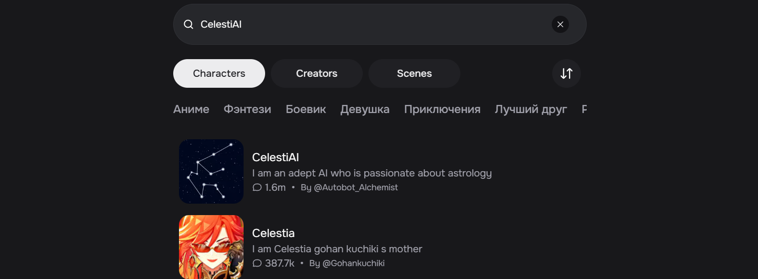Open the CelestiAI character title
The image size is (758, 279).
tap(276, 157)
